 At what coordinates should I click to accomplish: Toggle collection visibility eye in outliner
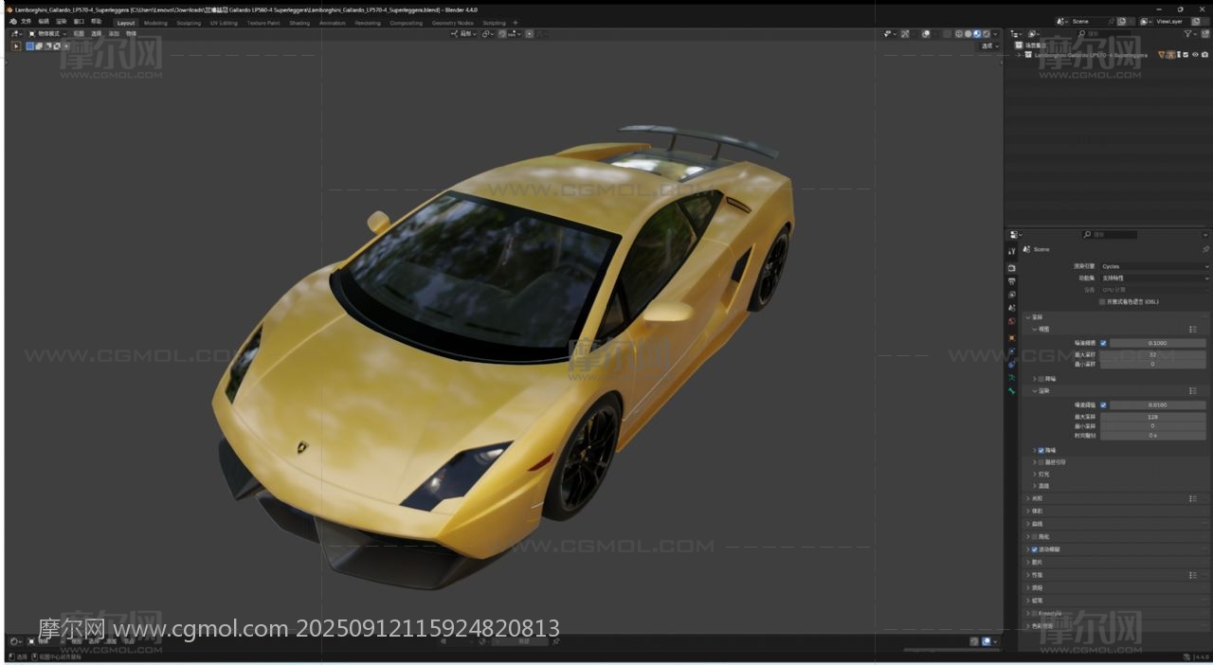[1194, 55]
